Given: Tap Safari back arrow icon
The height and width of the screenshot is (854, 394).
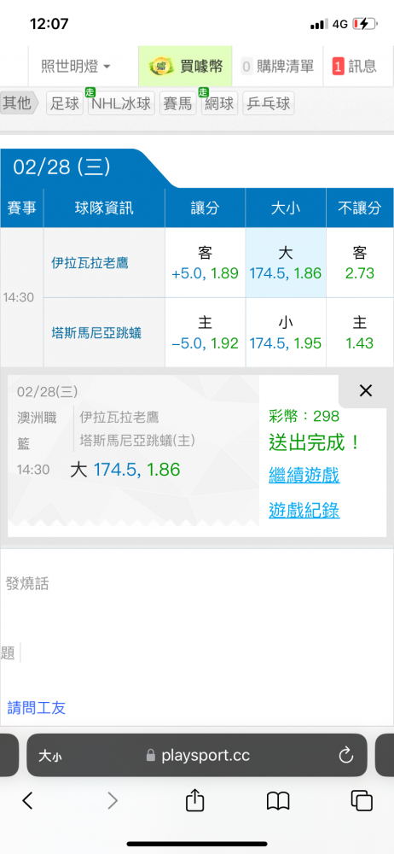Looking at the screenshot, I should click(x=28, y=800).
